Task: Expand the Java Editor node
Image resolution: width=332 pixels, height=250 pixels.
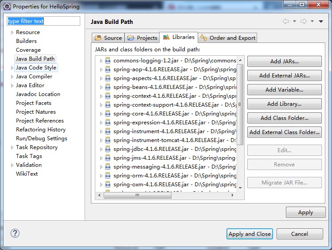Action: tap(12, 85)
